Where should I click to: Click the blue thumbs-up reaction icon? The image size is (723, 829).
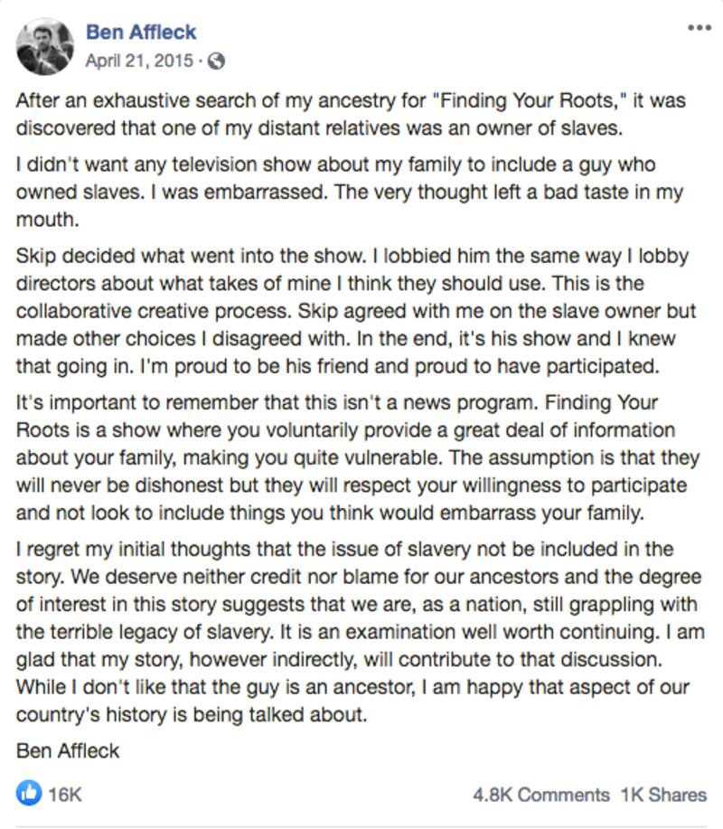29,794
